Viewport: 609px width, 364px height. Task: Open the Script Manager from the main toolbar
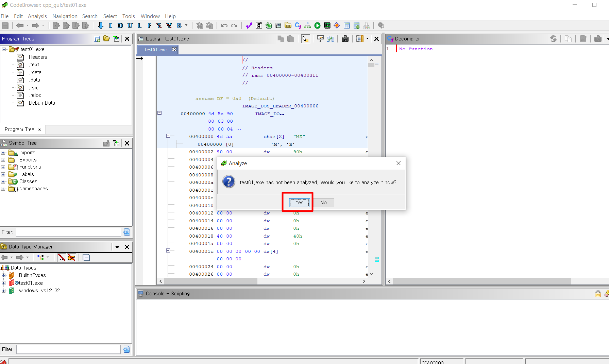(x=268, y=25)
